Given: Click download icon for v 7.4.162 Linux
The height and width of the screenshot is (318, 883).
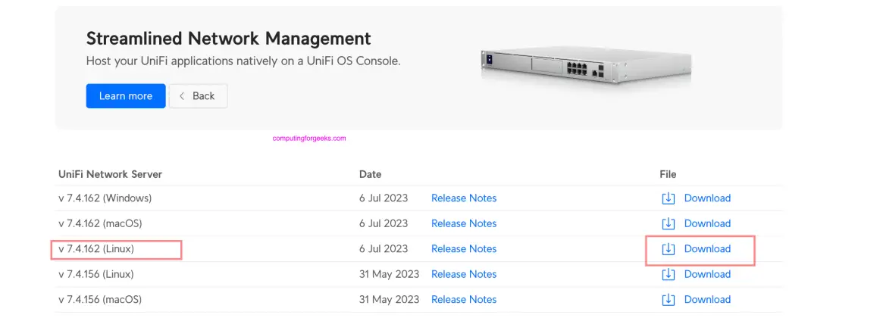Looking at the screenshot, I should (668, 249).
